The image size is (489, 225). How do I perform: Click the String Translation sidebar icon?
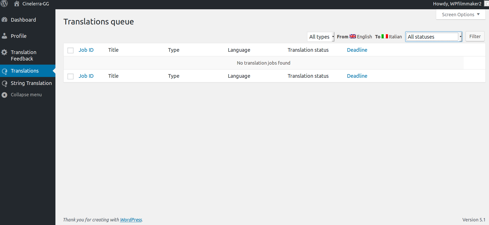[x=4, y=83]
